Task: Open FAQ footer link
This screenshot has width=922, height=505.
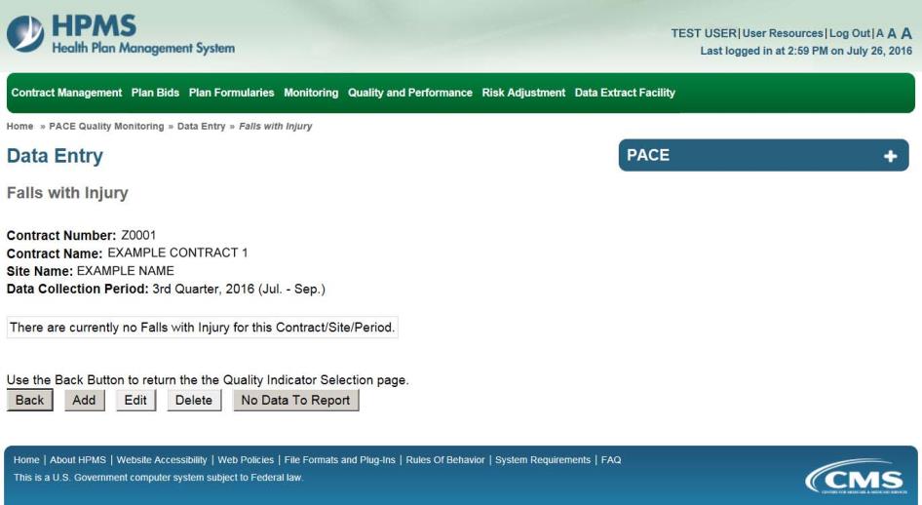Action: click(x=611, y=460)
